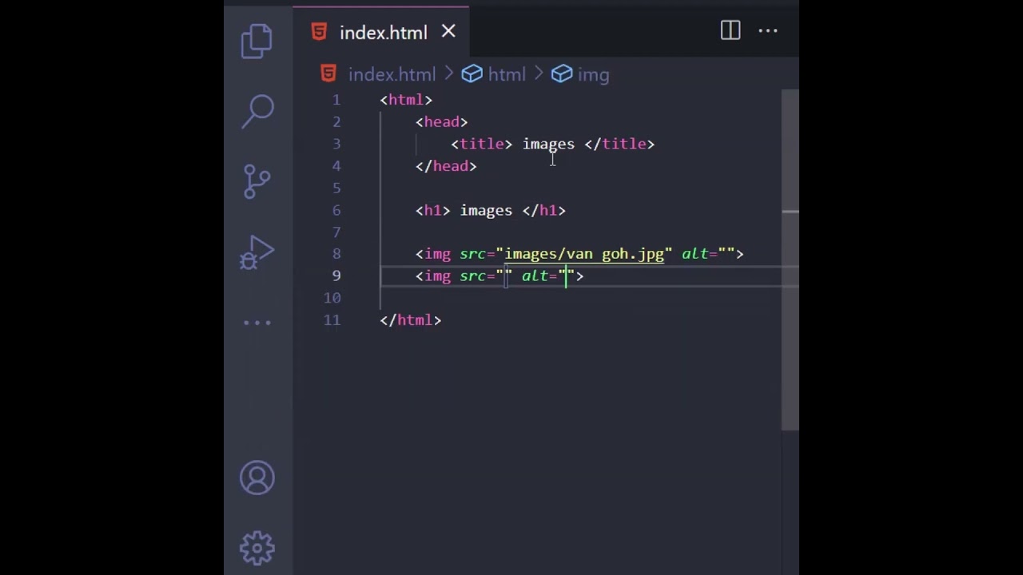Open the Accounts menu icon
The width and height of the screenshot is (1023, 575).
pos(257,478)
